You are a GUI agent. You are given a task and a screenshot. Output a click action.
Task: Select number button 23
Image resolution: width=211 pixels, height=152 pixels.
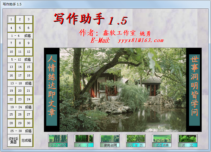pyautogui.click(x=20, y=99)
